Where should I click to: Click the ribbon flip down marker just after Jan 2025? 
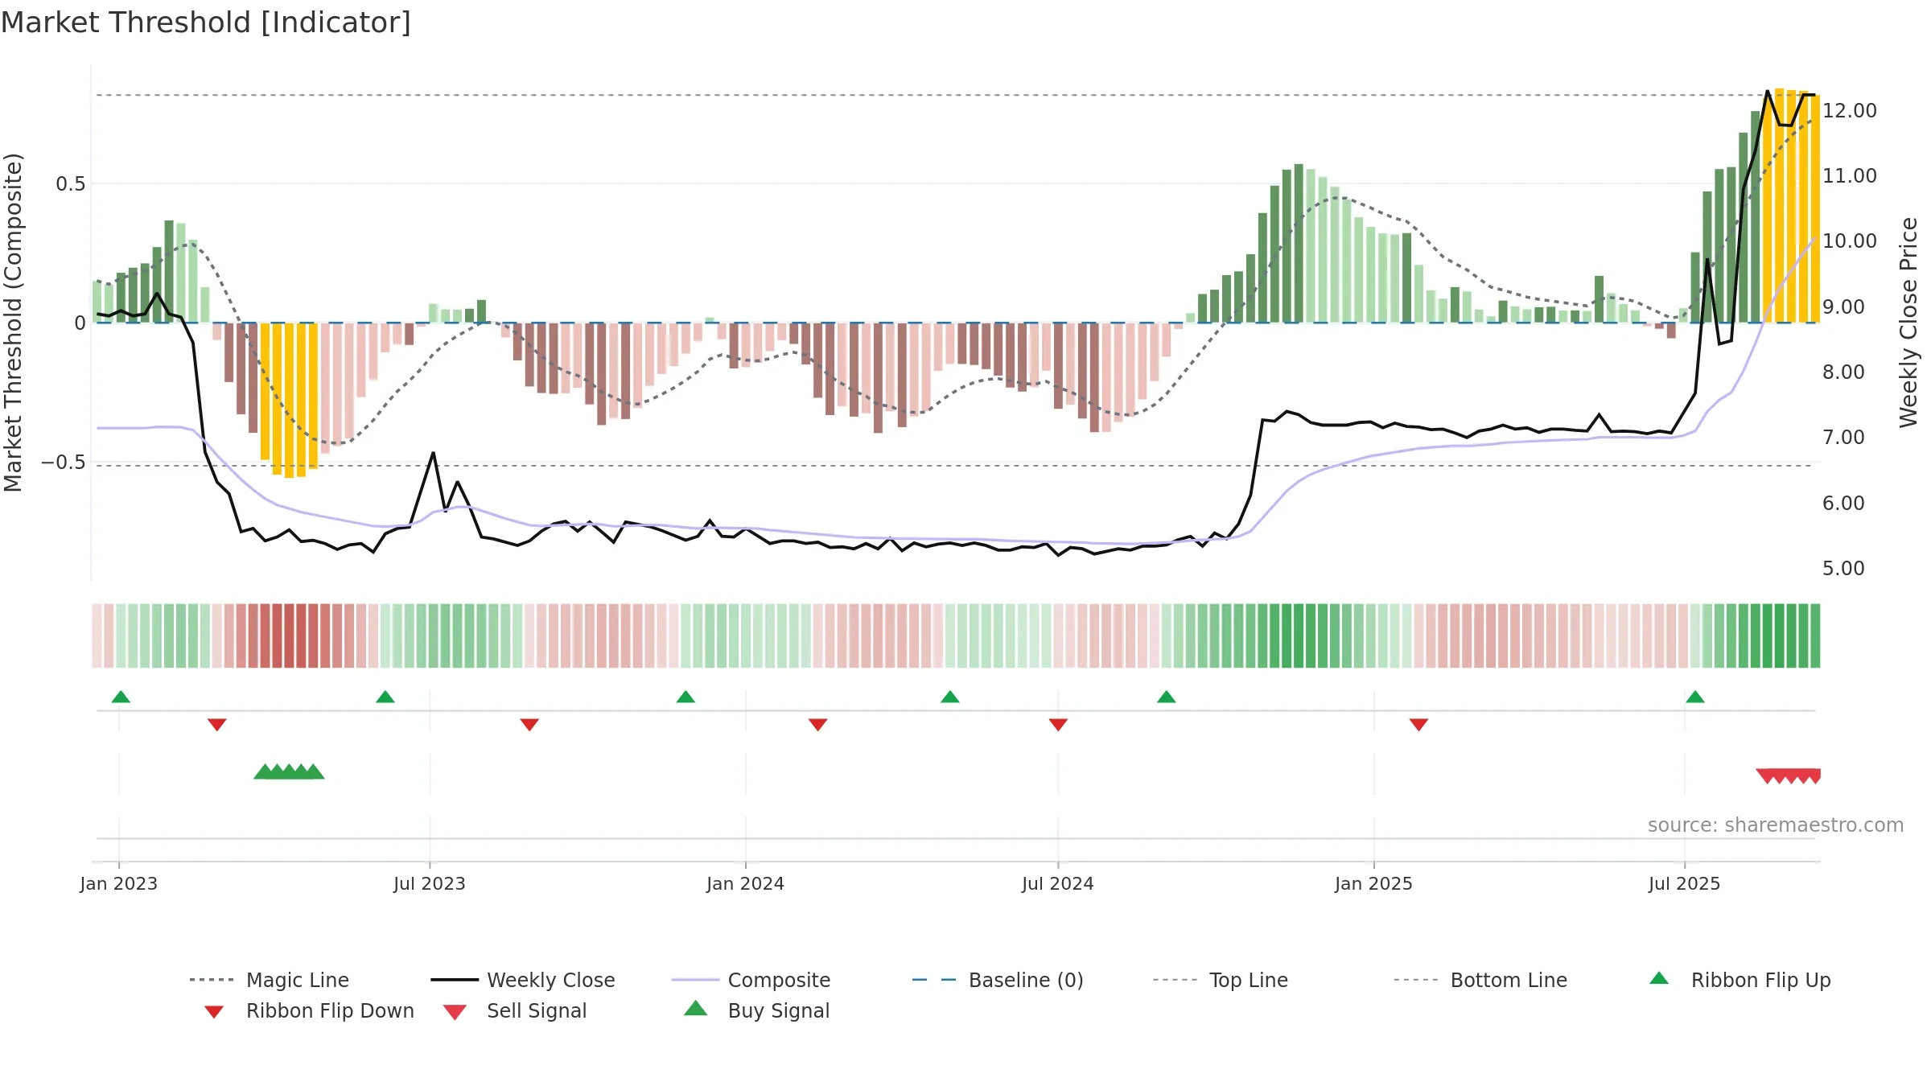[1418, 725]
